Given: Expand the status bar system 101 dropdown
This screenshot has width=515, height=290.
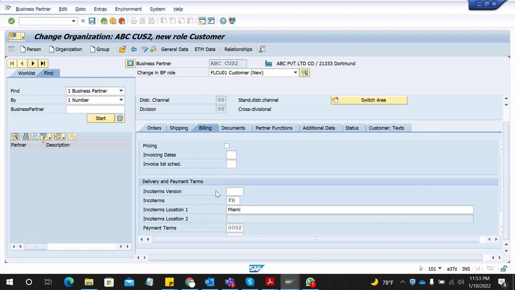Looking at the screenshot, I should coord(440,269).
